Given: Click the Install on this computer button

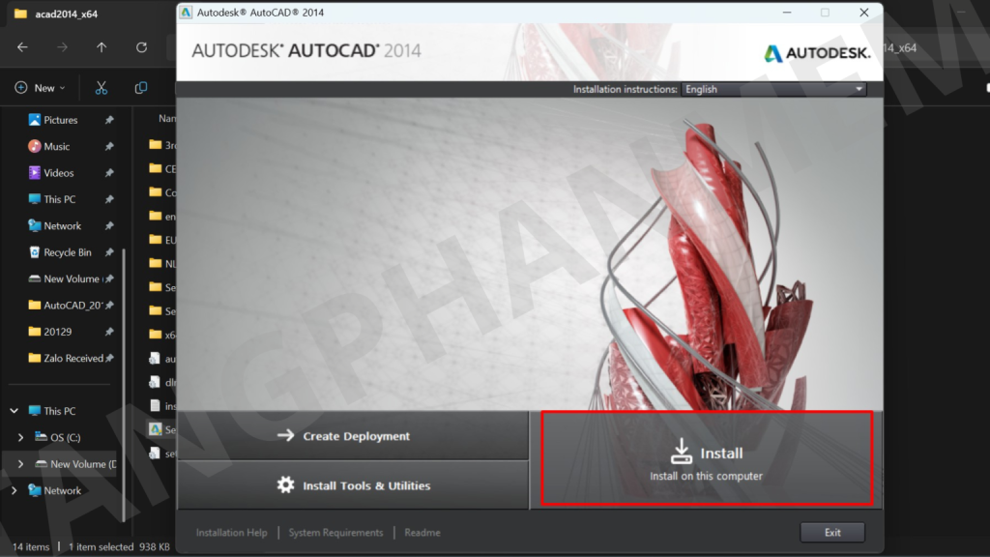Looking at the screenshot, I should tap(706, 458).
